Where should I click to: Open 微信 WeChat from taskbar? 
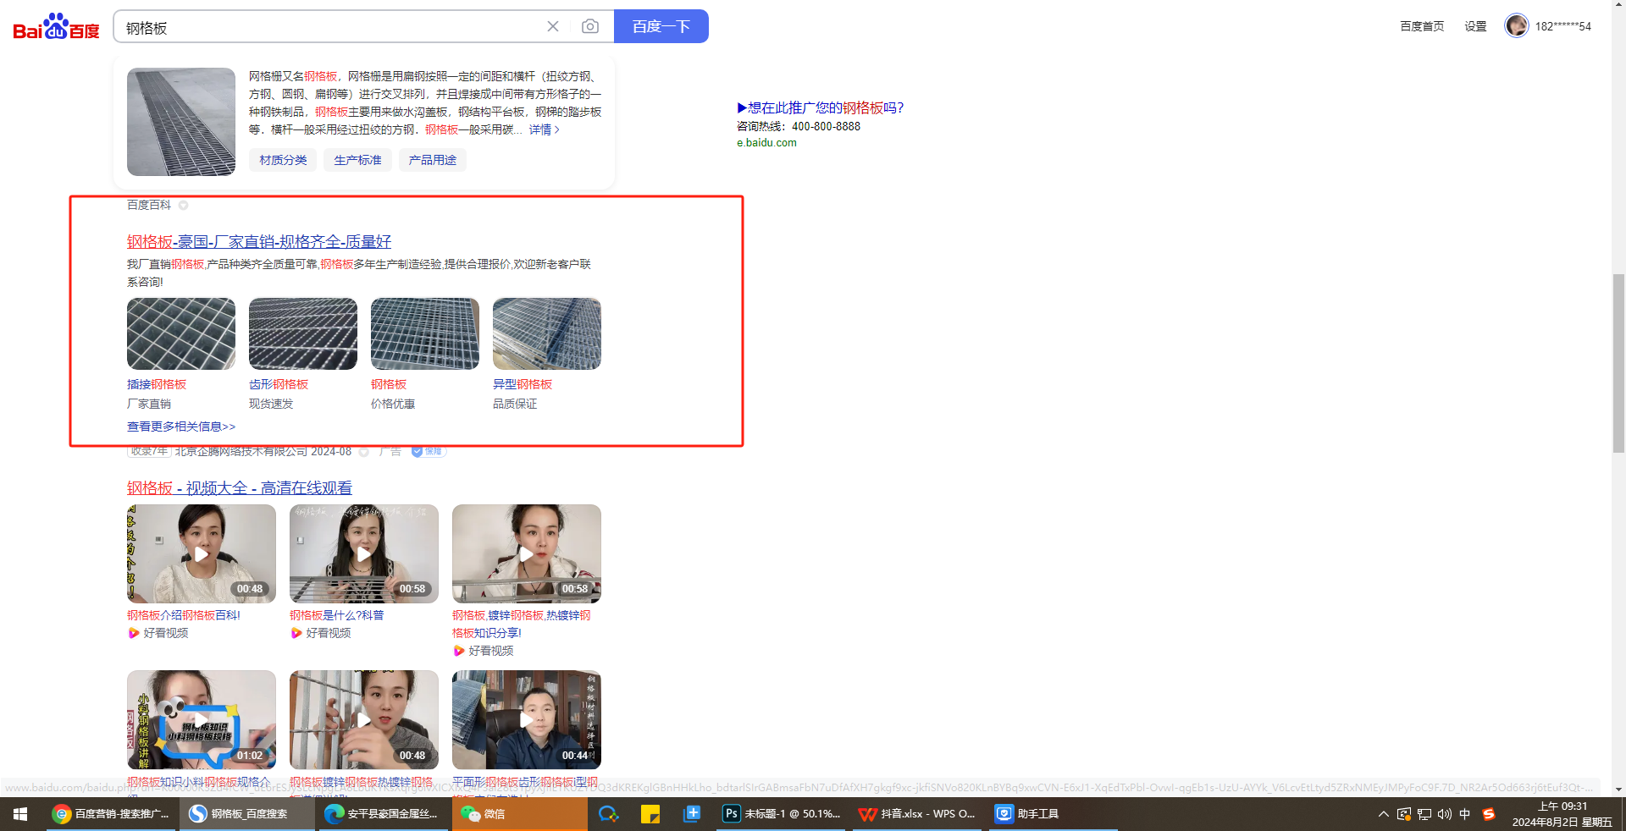(520, 814)
